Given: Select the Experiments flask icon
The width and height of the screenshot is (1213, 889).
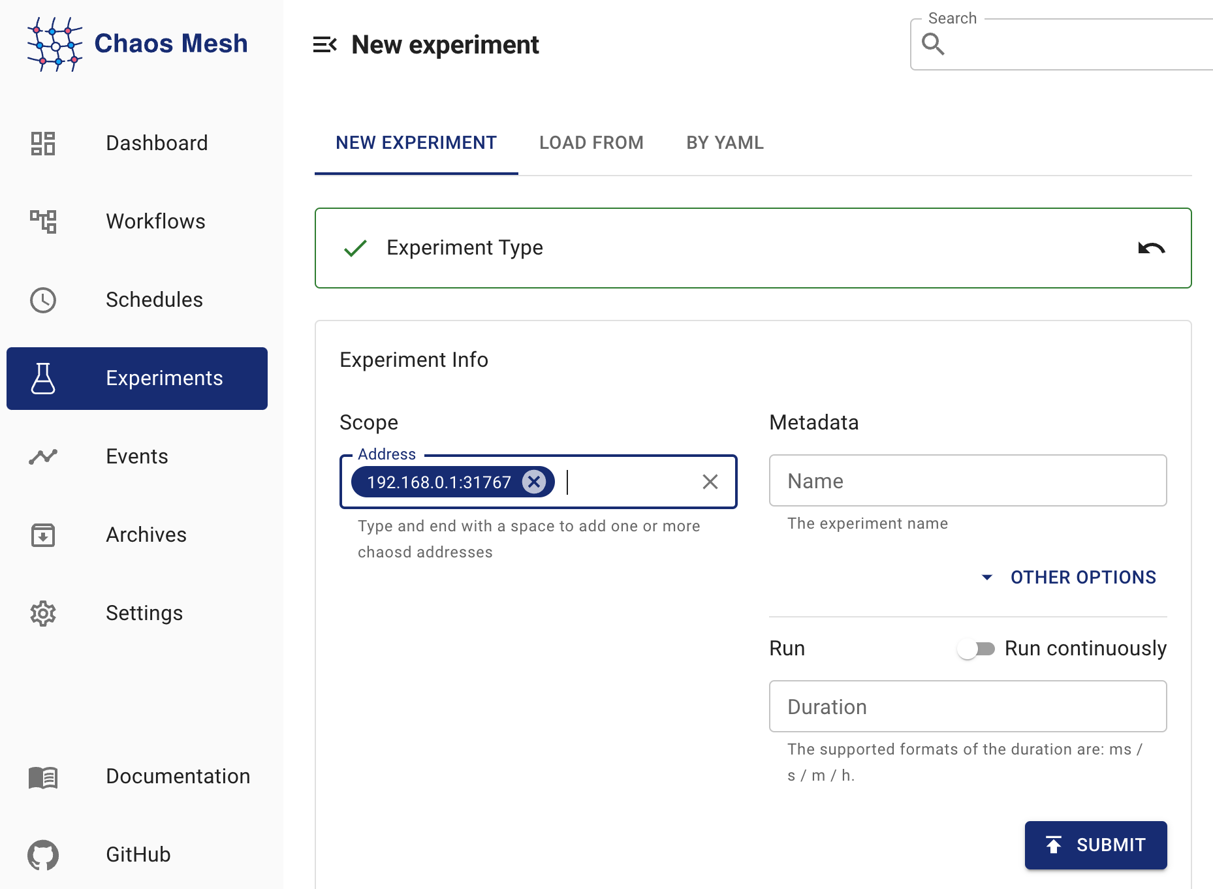Looking at the screenshot, I should coord(43,378).
